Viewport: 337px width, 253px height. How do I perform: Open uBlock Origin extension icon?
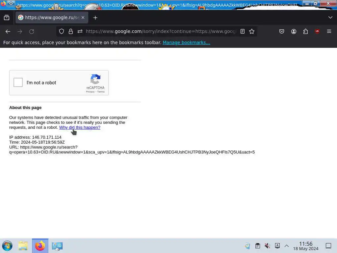[317, 31]
